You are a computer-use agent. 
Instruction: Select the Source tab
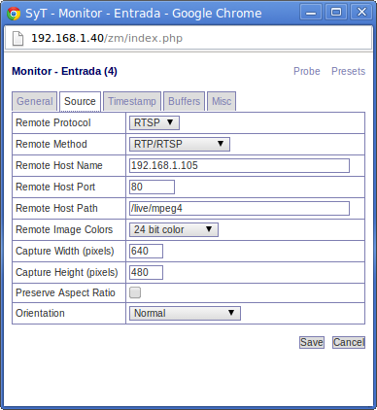pyautogui.click(x=80, y=101)
